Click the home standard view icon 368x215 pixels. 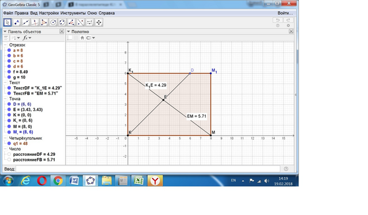(82, 38)
